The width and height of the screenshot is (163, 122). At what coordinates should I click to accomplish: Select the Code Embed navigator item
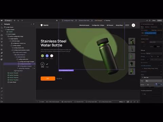coord(12,82)
